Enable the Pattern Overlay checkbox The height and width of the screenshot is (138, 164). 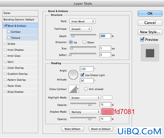tap(5, 80)
